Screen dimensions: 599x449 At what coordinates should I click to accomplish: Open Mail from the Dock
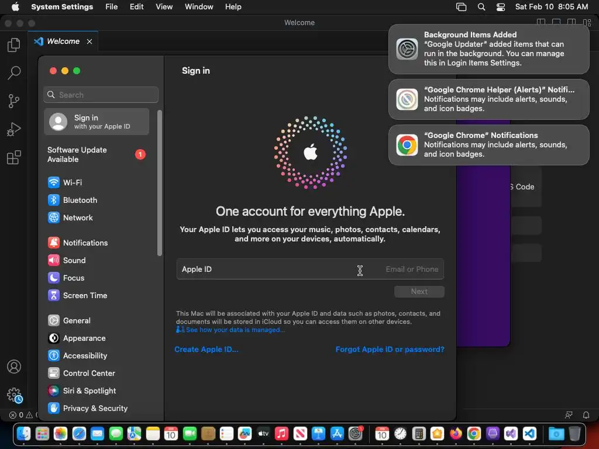98,434
